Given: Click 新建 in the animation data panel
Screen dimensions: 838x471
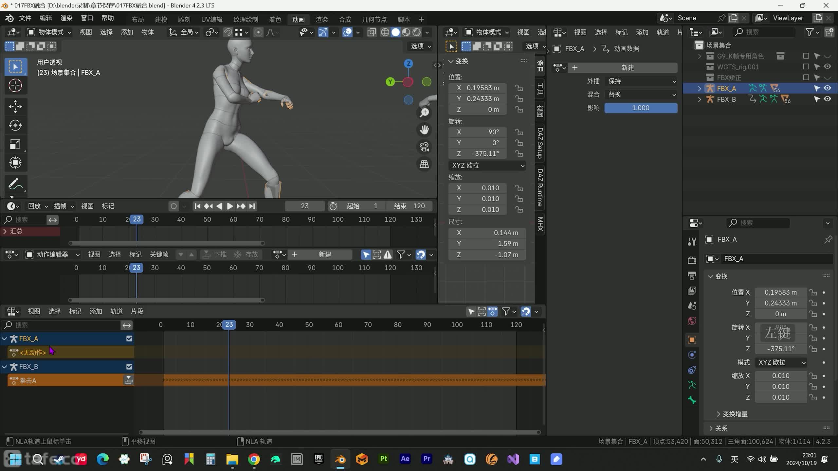Looking at the screenshot, I should 623,68.
